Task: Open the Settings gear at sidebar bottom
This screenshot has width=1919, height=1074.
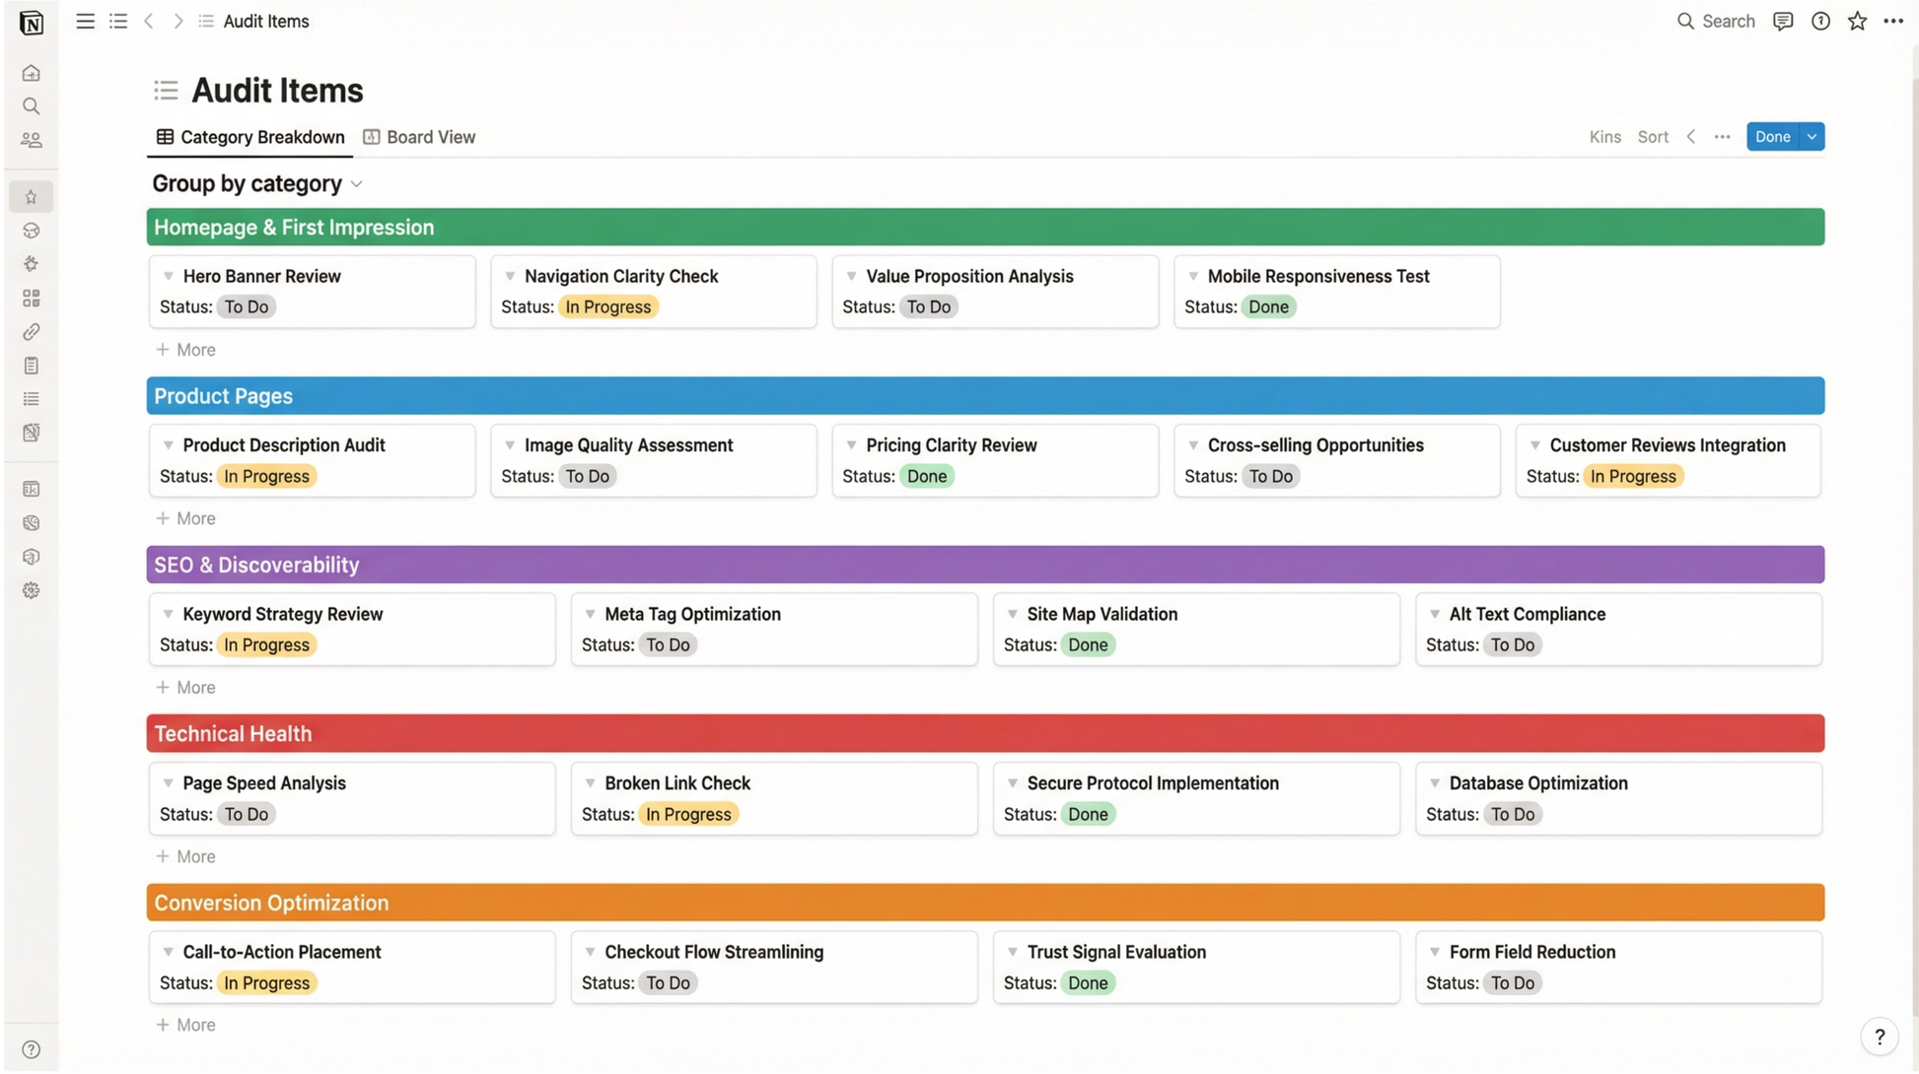Action: [31, 590]
